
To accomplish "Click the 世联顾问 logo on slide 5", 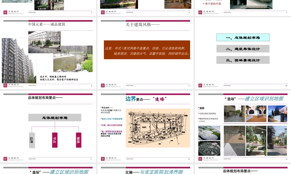I will coord(14,12).
